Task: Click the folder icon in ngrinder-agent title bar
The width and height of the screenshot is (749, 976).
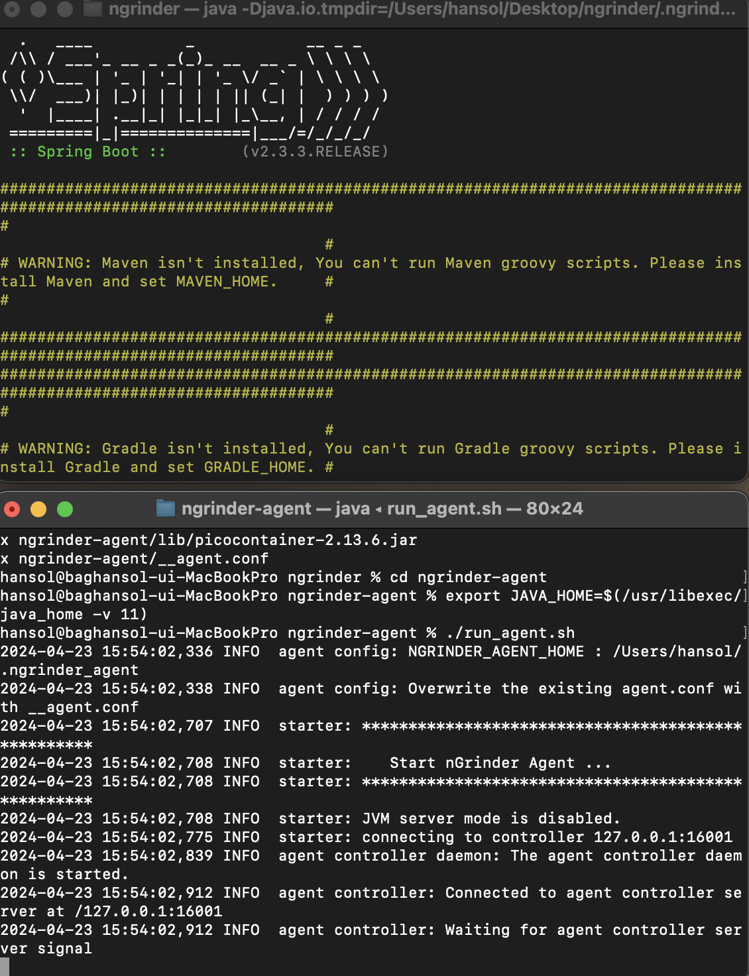Action: tap(165, 509)
